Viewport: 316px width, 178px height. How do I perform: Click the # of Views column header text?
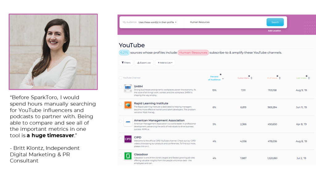pos(272,78)
